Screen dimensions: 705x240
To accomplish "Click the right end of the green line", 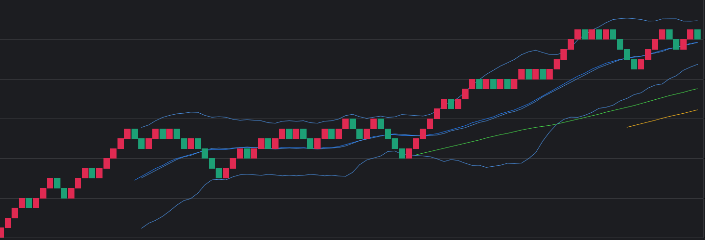I will point(697,89).
